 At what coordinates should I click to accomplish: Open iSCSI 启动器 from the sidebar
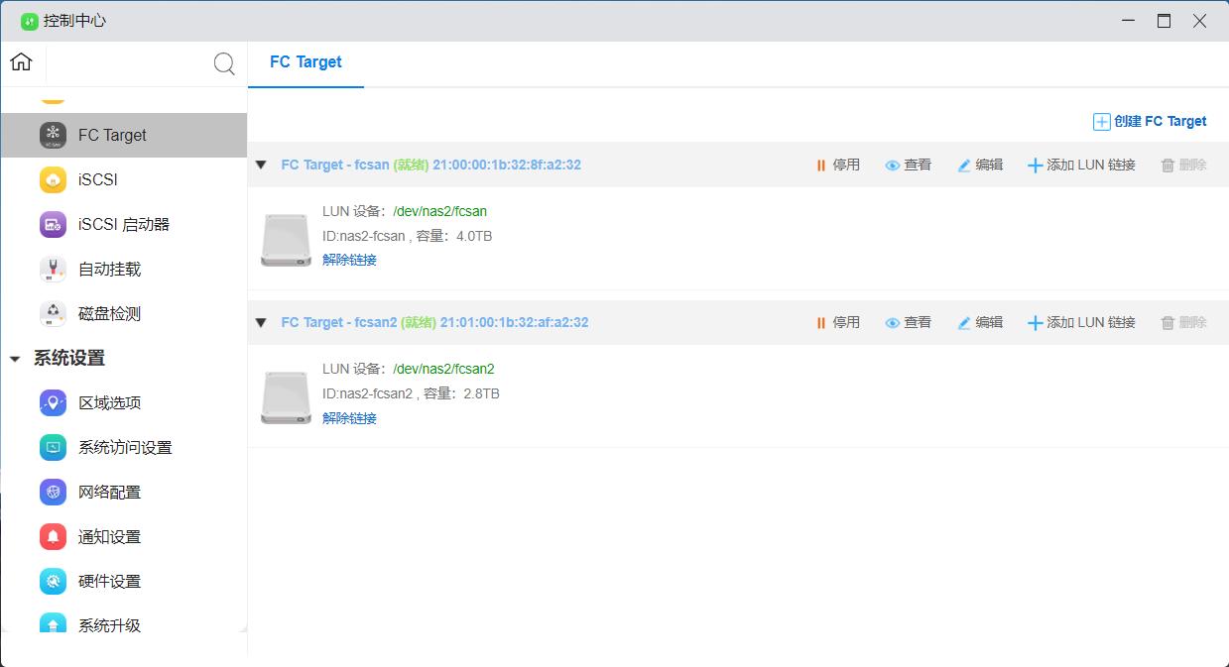123,225
